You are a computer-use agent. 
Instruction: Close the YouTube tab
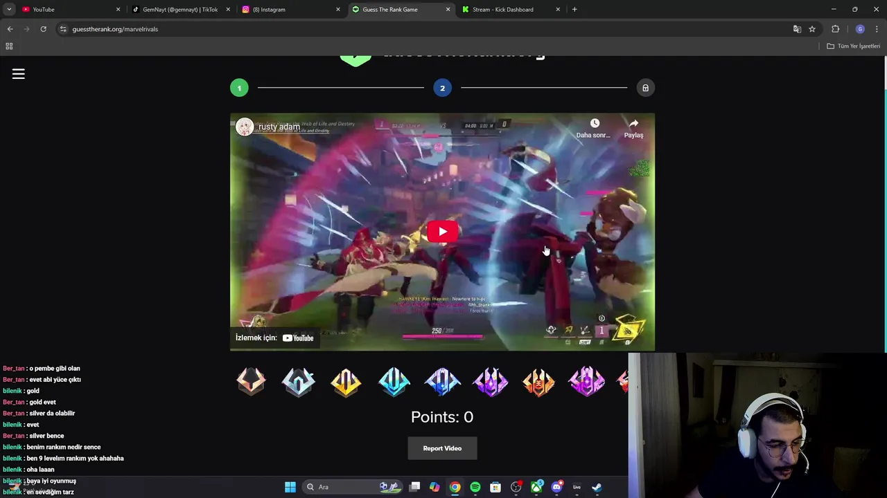tap(118, 10)
